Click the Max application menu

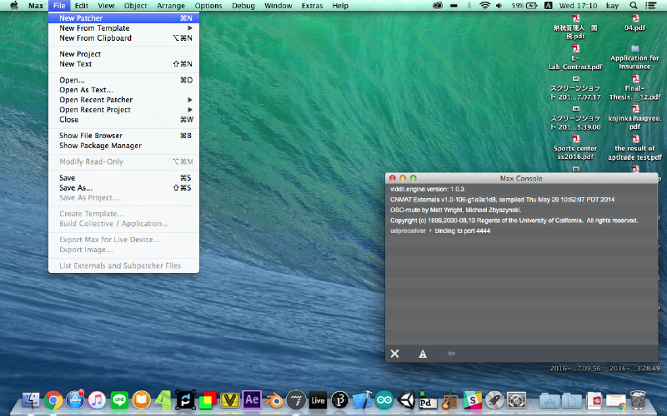pos(36,6)
